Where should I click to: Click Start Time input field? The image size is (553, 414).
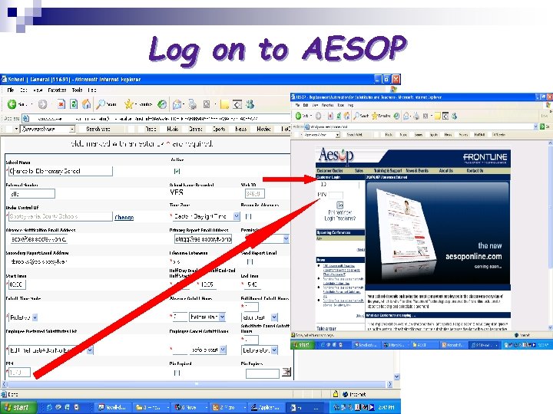[x=17, y=284]
